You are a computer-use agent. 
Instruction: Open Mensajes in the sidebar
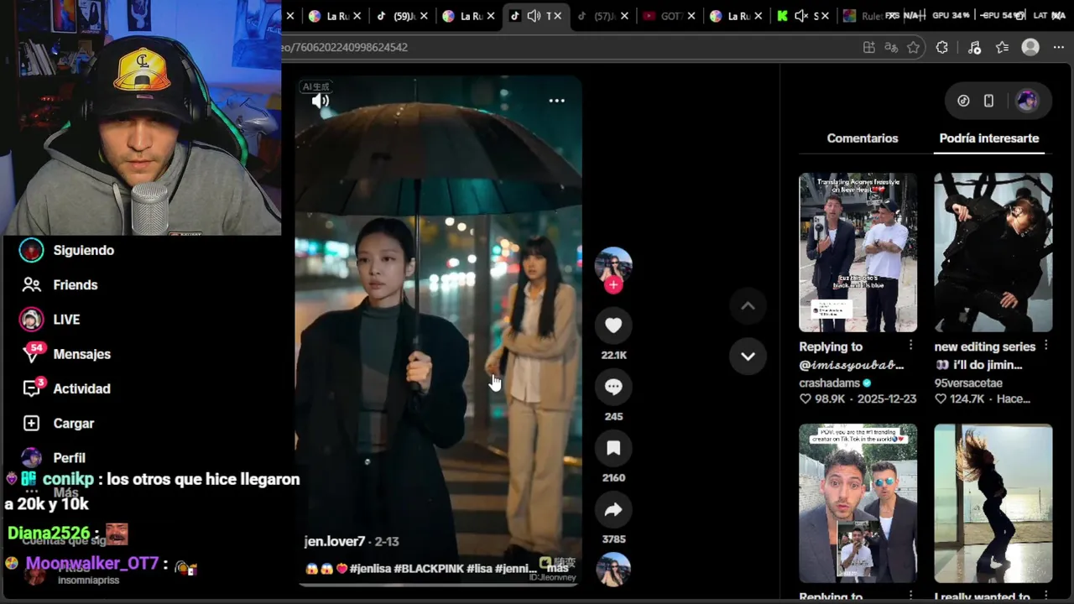point(81,354)
